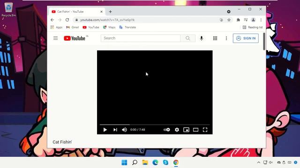
Task: Enable miniplayer mode
Action: [x=186, y=130]
